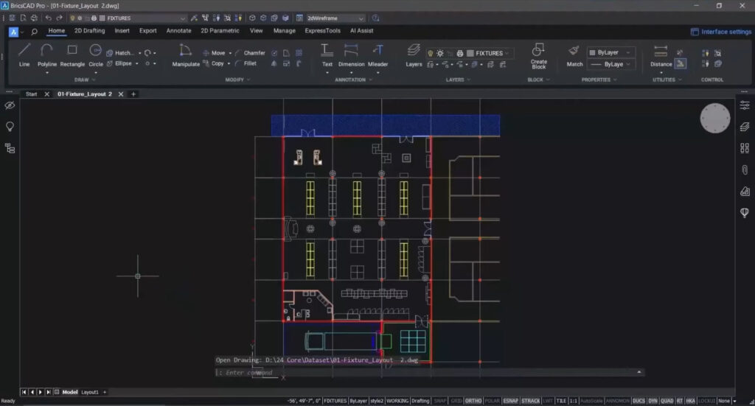
Task: Choose the Chamfer tool
Action: tap(250, 53)
